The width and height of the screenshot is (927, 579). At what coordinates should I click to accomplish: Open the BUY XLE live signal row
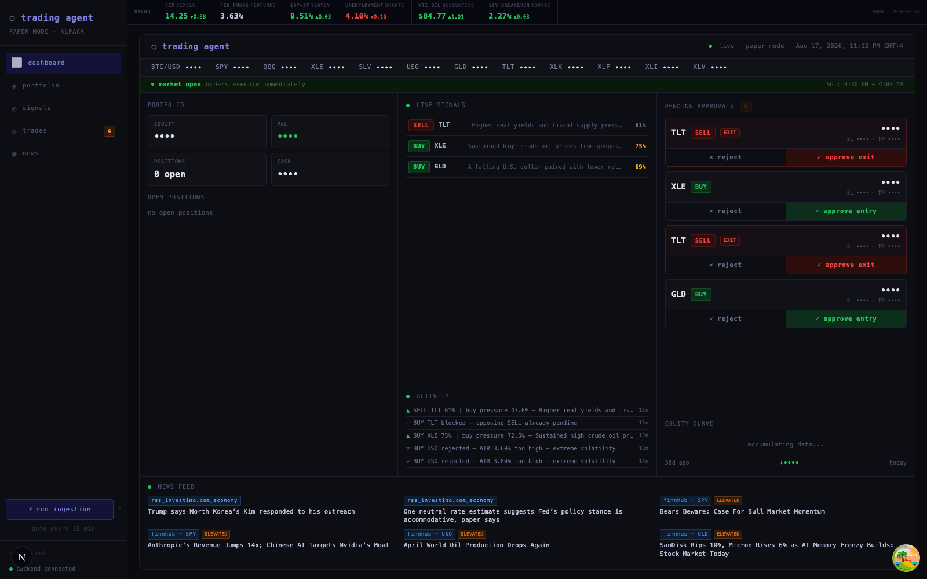tap(527, 146)
